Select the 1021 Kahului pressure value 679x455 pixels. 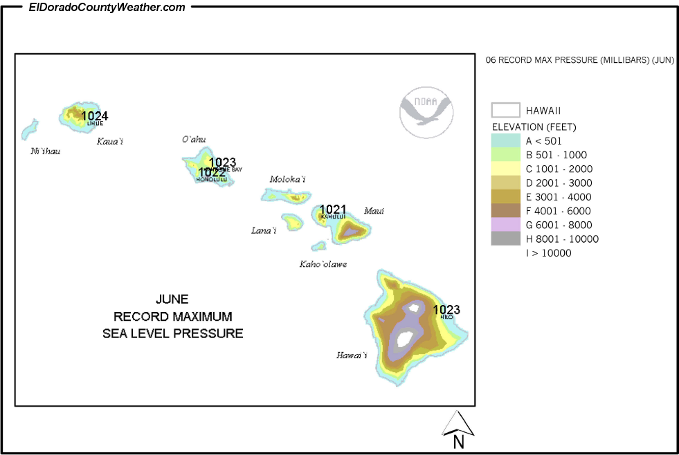point(333,210)
